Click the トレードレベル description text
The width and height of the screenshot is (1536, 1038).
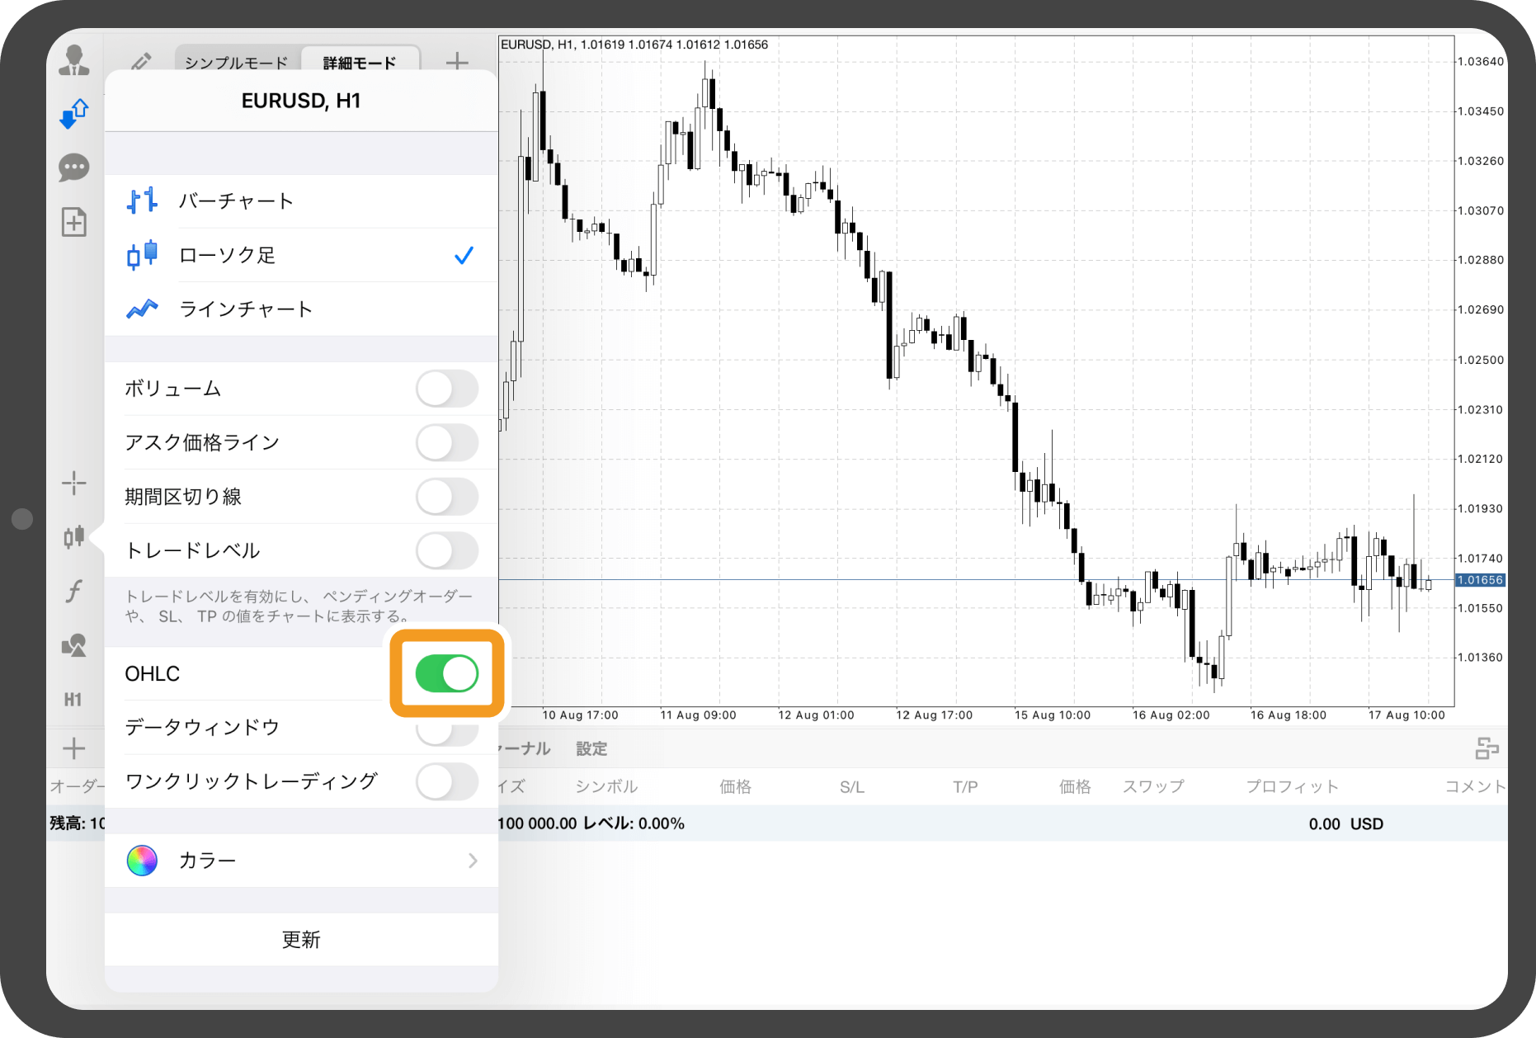tap(299, 606)
